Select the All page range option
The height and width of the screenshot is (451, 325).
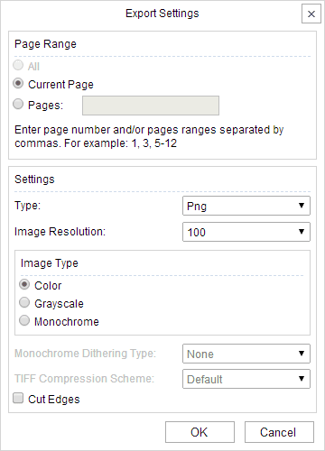tap(18, 65)
